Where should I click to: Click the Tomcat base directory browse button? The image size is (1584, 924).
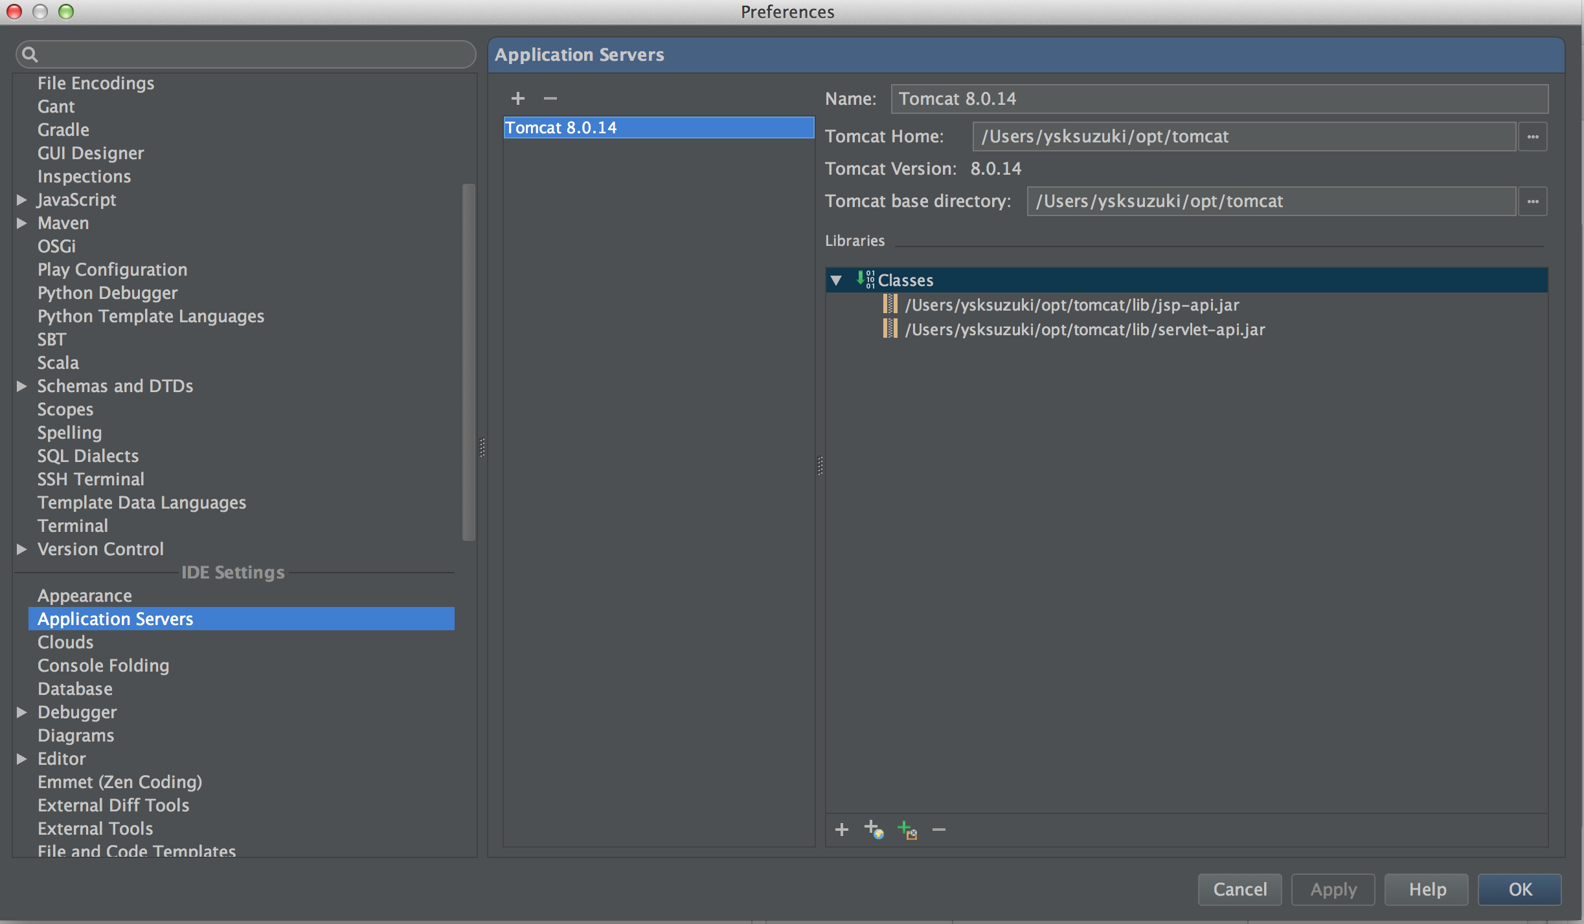coord(1533,201)
